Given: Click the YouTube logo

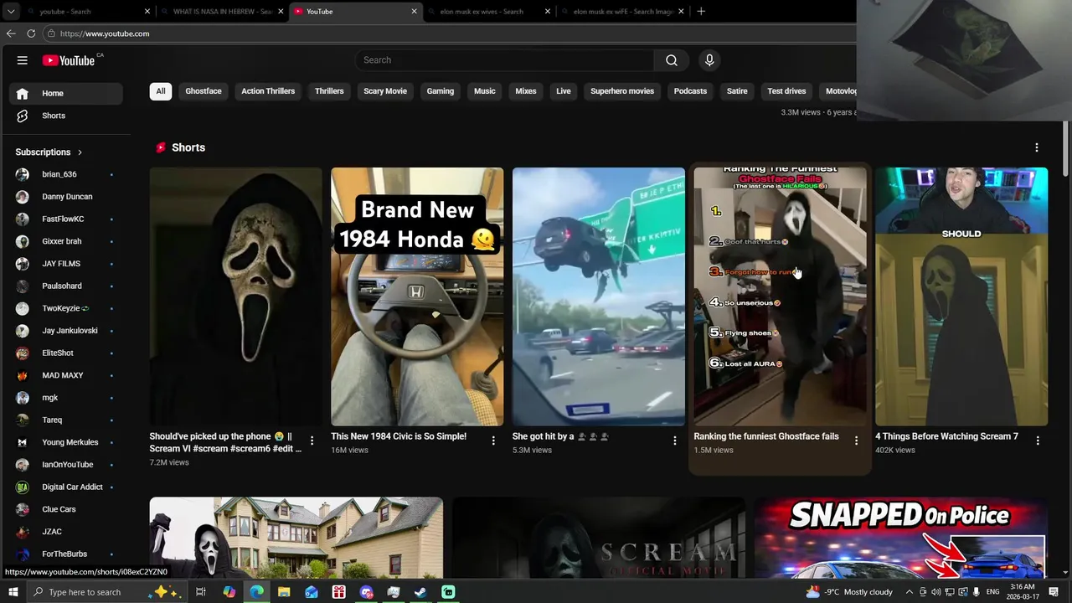Looking at the screenshot, I should tap(69, 60).
